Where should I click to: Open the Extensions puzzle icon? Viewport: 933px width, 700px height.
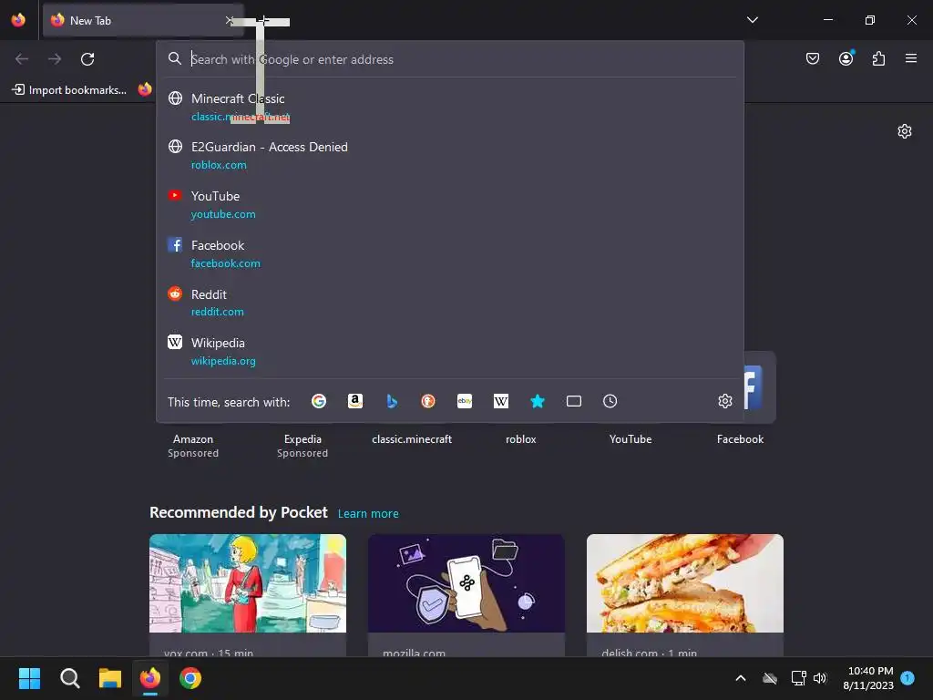pyautogui.click(x=878, y=58)
